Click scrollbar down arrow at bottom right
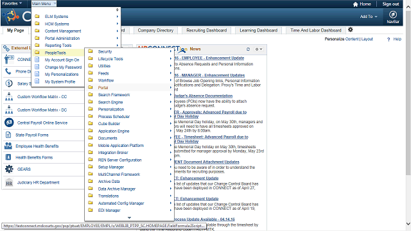Viewport: 411px width, 231px height. (408, 224)
